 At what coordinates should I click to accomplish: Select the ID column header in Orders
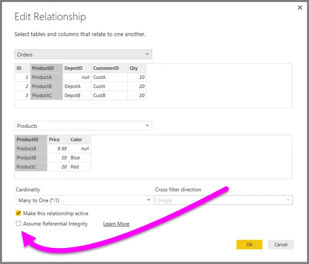[22, 68]
